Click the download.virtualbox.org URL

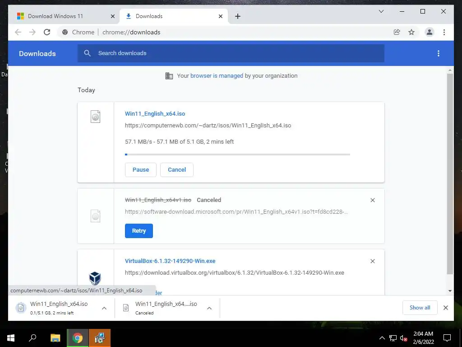click(235, 272)
